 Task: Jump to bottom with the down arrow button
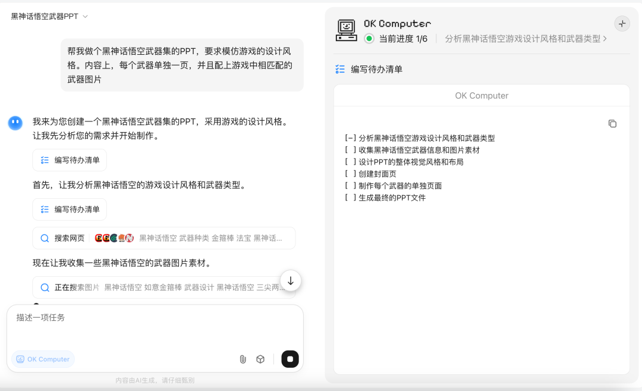(290, 281)
